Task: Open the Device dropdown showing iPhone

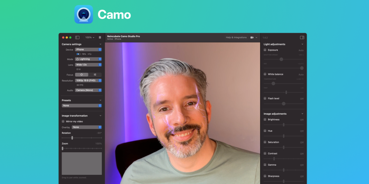Action: pos(88,49)
